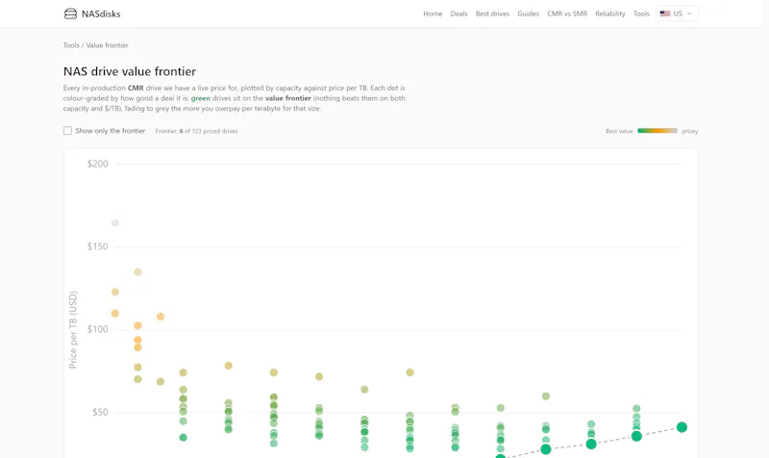Image resolution: width=769 pixels, height=458 pixels.
Task: Open the Deals page
Action: pyautogui.click(x=459, y=13)
